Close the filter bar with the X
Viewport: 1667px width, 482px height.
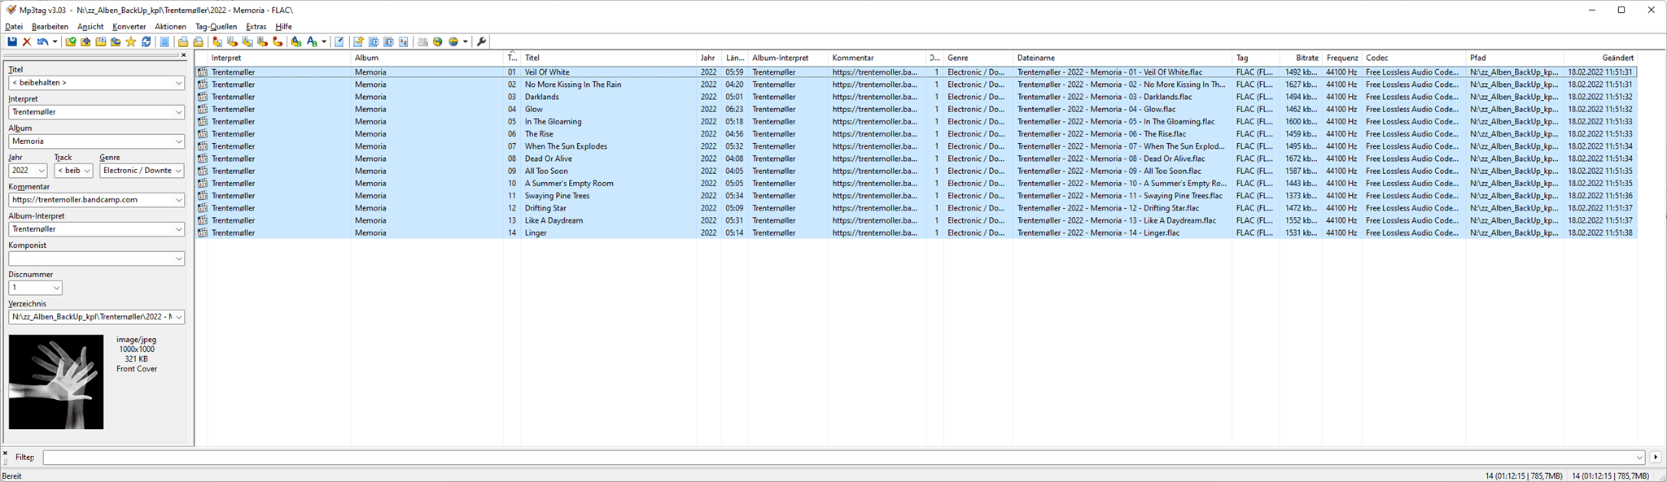pyautogui.click(x=5, y=453)
